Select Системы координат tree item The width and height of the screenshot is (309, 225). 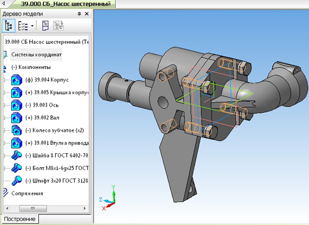(37, 54)
